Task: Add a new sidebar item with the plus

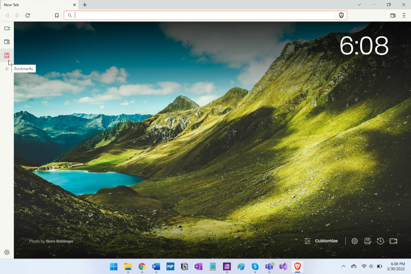Action: [7, 69]
